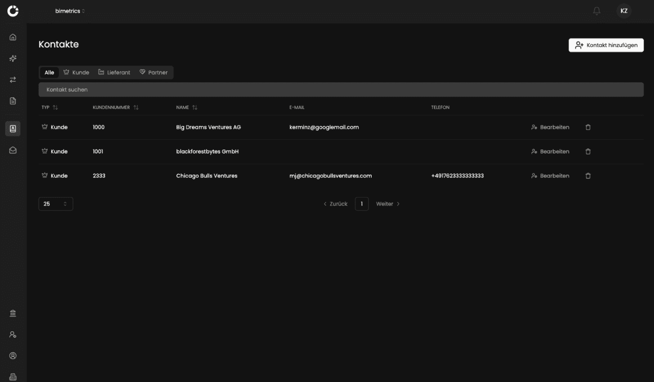
Task: Open the user settings icon in sidebar
Action: (x=13, y=335)
